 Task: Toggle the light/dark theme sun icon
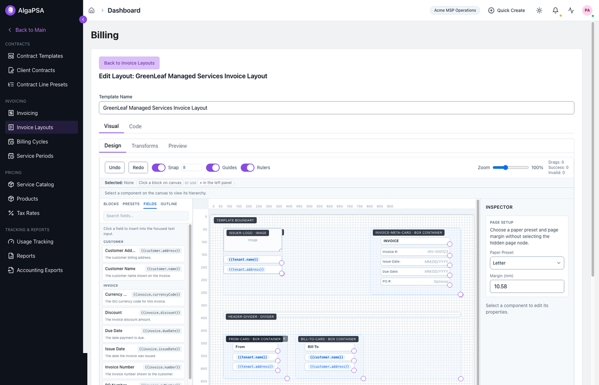(539, 10)
